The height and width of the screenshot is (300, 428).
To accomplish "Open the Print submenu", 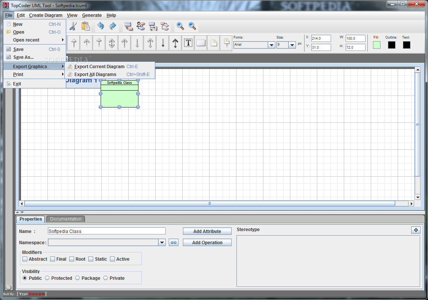I will point(35,74).
